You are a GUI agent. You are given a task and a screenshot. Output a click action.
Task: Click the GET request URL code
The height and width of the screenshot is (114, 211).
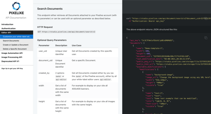(66, 32)
